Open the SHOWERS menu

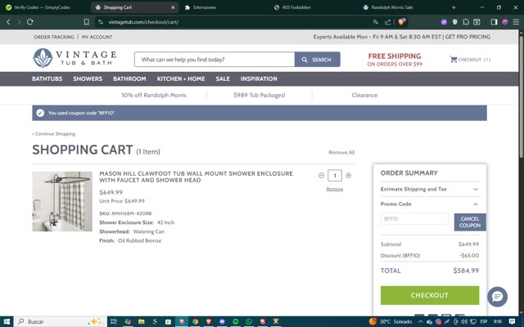pos(88,79)
